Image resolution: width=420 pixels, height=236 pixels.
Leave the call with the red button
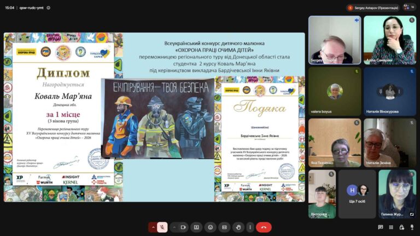[x=264, y=227]
